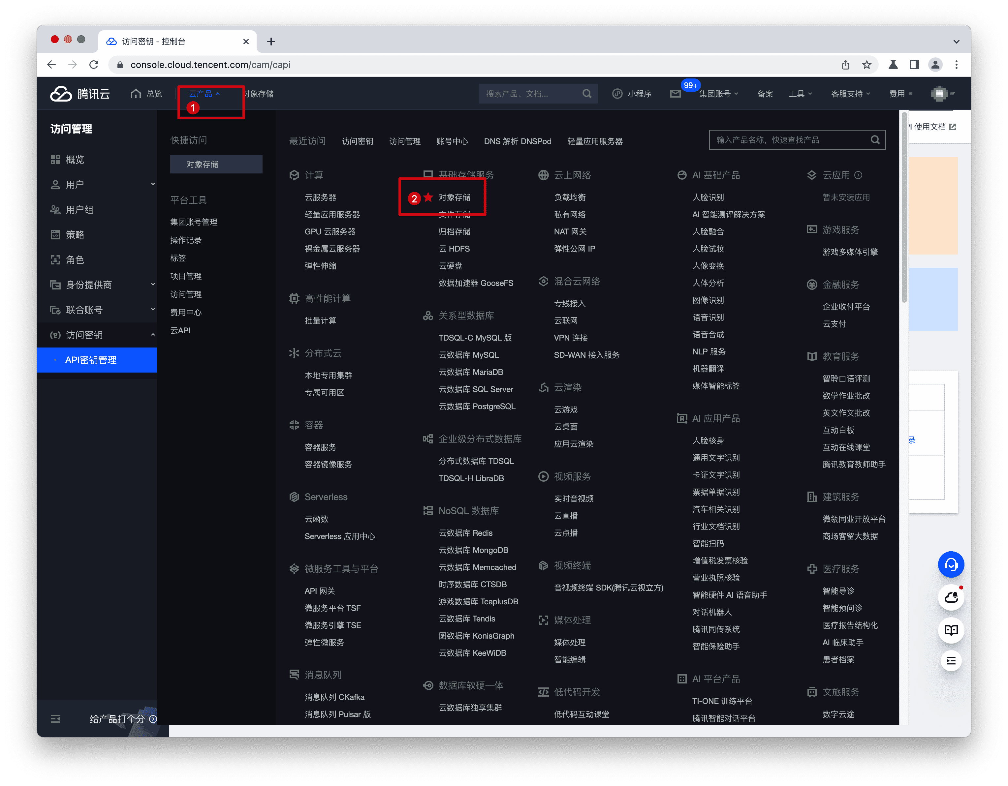Open the mail messages icon
The width and height of the screenshot is (1008, 786).
[675, 94]
